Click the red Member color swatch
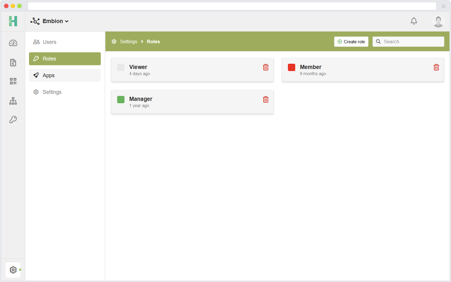The width and height of the screenshot is (451, 282). [x=292, y=67]
